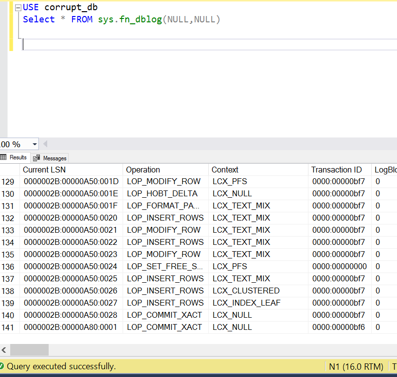Select row header 129

(10, 182)
